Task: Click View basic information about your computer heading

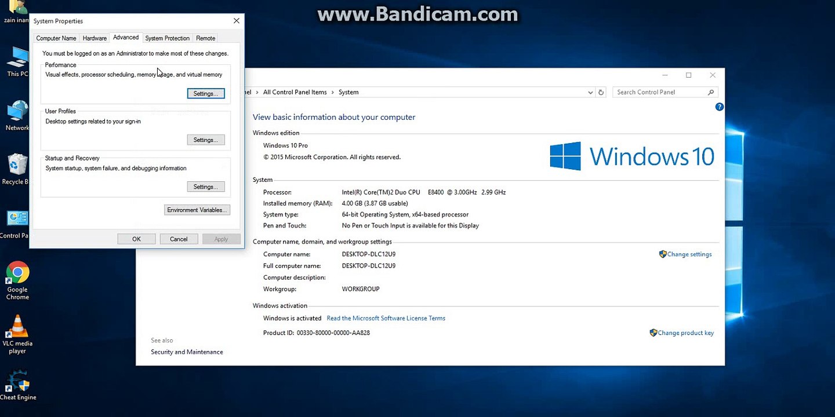Action: pos(334,117)
